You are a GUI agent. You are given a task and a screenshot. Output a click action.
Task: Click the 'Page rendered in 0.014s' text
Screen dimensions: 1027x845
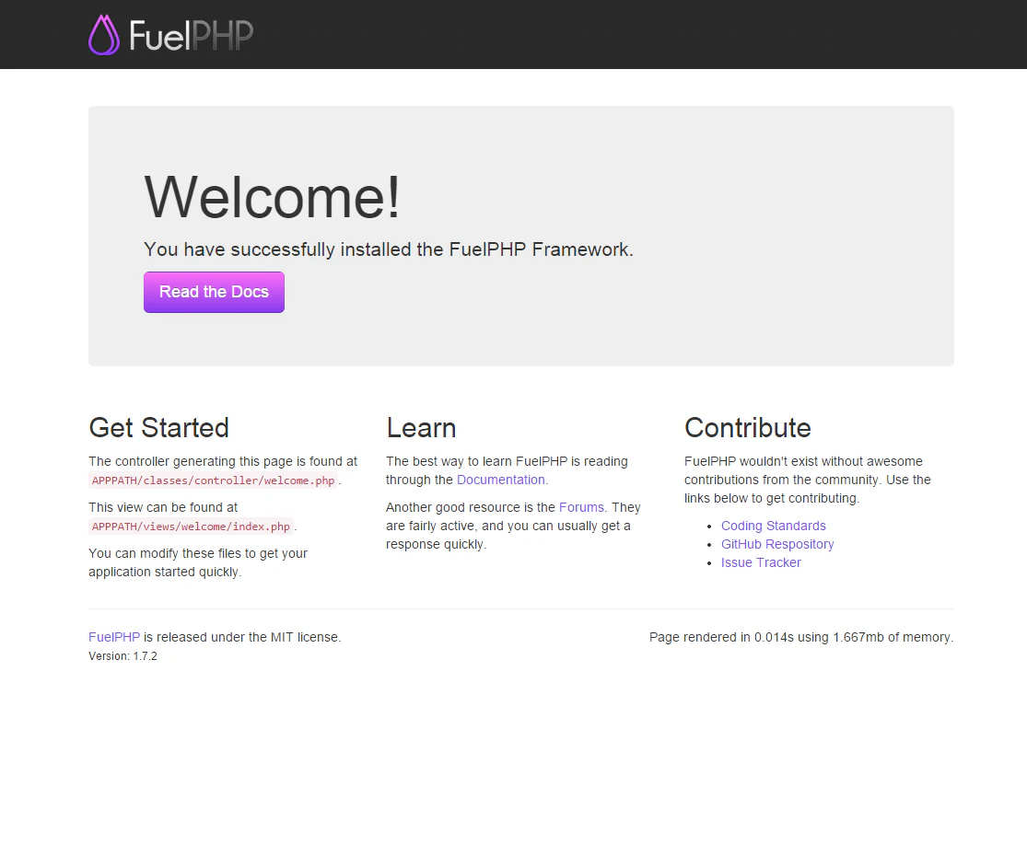pos(721,637)
